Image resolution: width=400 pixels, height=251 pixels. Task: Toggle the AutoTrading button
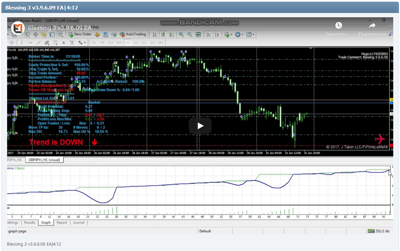click(x=133, y=35)
